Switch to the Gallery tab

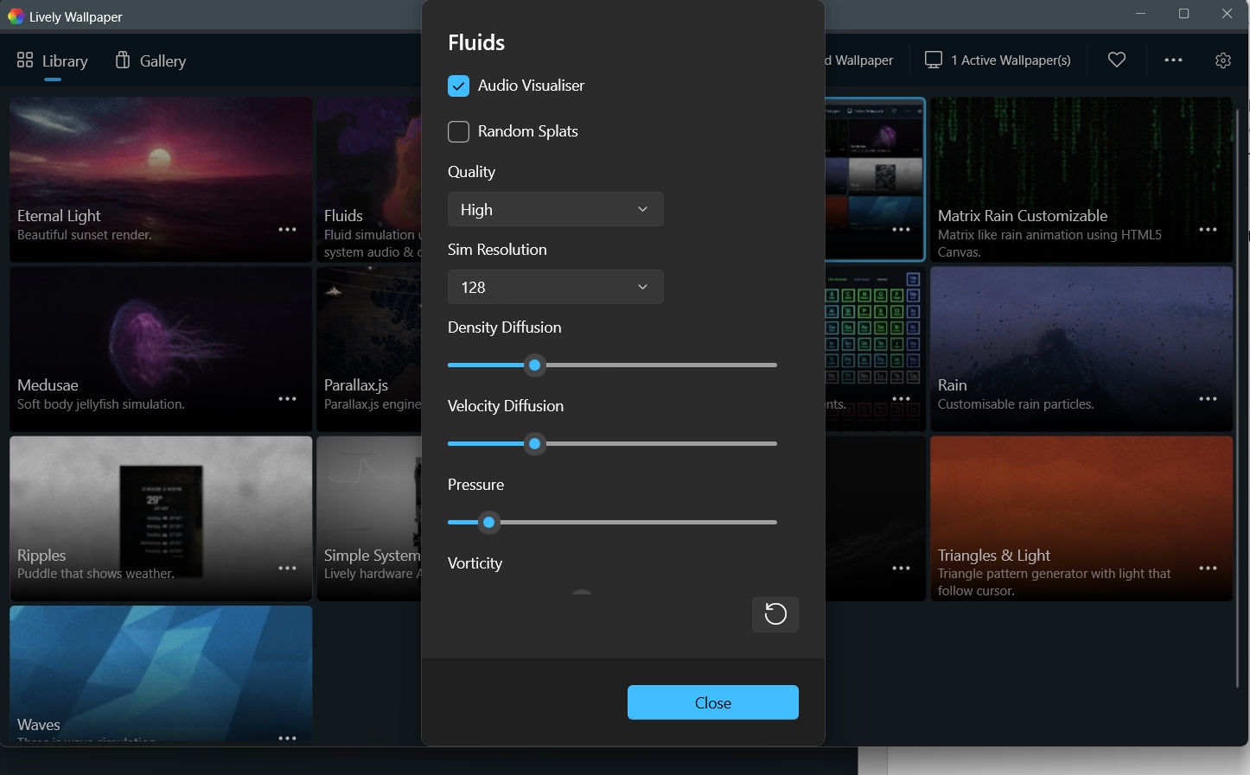[x=150, y=60]
